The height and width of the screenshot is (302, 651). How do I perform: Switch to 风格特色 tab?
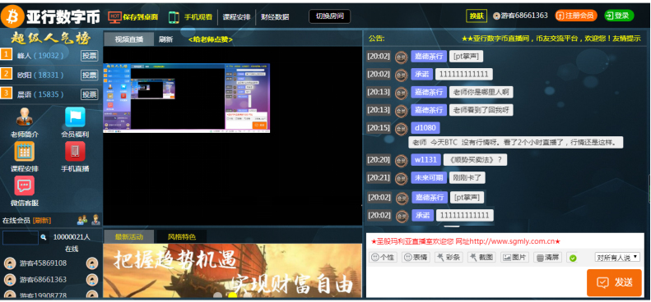[181, 237]
